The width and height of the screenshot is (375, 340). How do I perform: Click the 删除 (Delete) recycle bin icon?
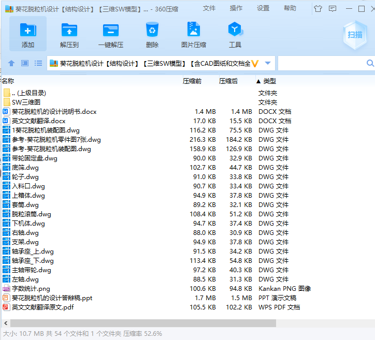coord(152,29)
